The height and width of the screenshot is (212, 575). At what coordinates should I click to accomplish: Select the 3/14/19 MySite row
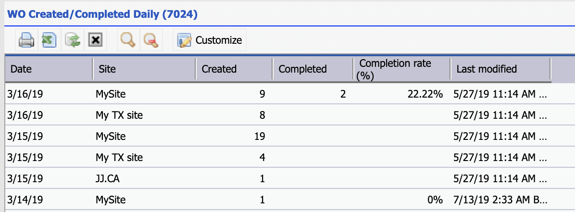click(x=110, y=199)
